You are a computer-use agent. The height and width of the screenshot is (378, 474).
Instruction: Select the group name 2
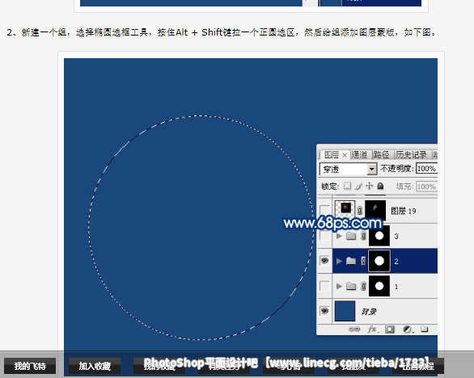tap(396, 261)
